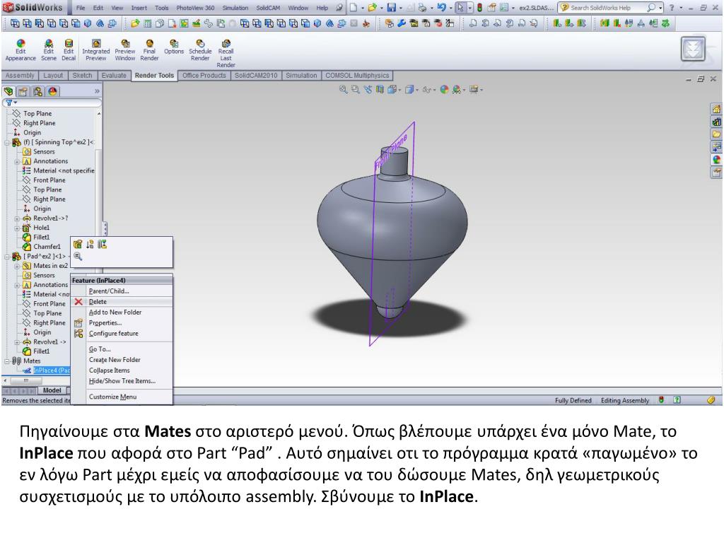Click the first icon in context toolbar
Screen dimensions: 724x543
[78, 244]
